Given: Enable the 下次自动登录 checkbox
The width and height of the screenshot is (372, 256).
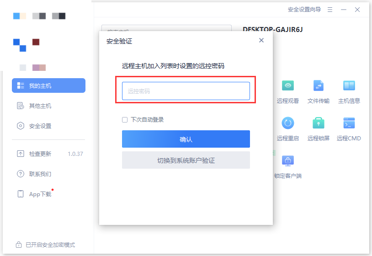Looking at the screenshot, I should click(x=125, y=120).
